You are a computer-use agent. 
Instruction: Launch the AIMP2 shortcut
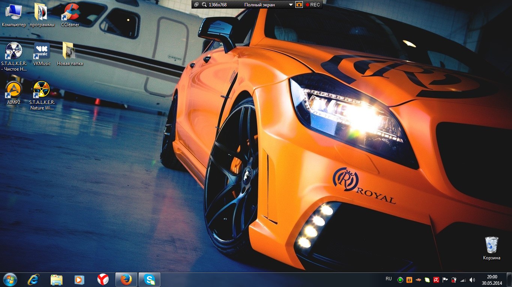tap(14, 93)
